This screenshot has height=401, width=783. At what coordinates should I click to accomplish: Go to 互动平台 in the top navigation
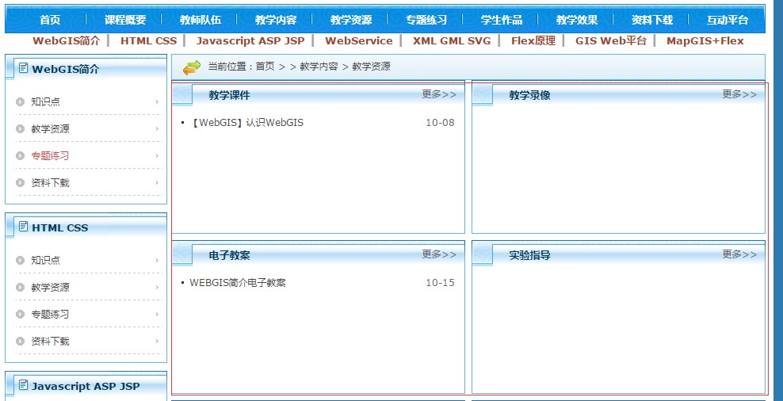pos(727,20)
